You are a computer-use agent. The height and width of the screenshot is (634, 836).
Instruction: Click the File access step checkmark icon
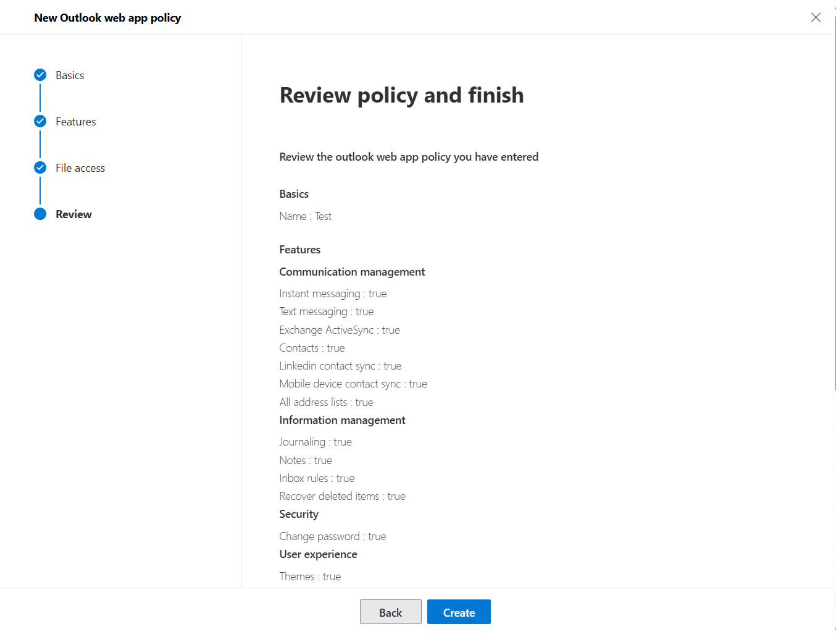click(40, 167)
